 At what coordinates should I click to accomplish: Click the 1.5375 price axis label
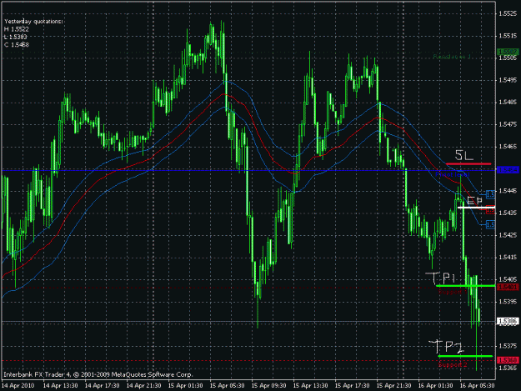508,346
